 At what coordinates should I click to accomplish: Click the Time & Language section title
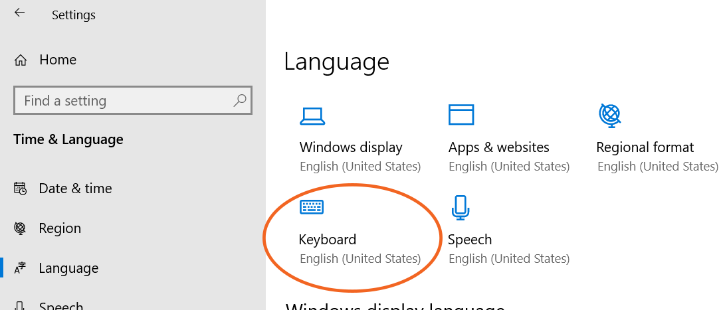(68, 139)
